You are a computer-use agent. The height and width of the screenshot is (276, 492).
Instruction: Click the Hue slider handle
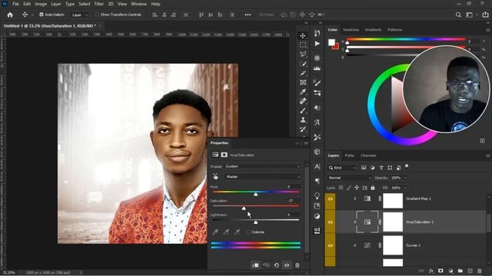[256, 194]
